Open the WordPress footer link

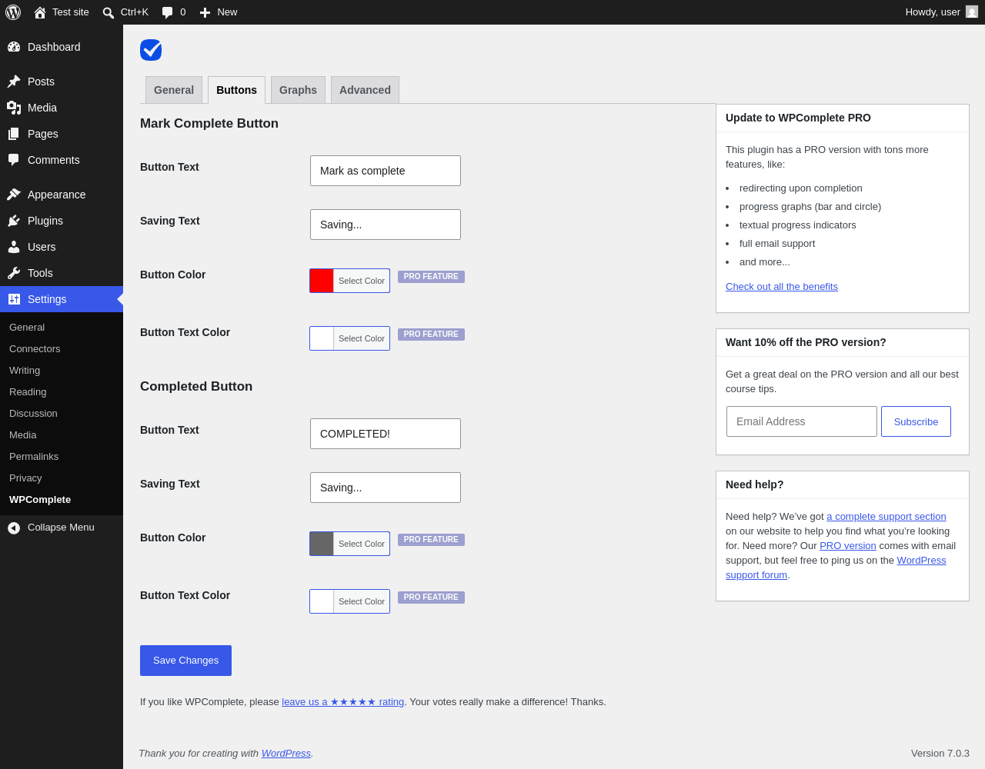click(x=286, y=754)
